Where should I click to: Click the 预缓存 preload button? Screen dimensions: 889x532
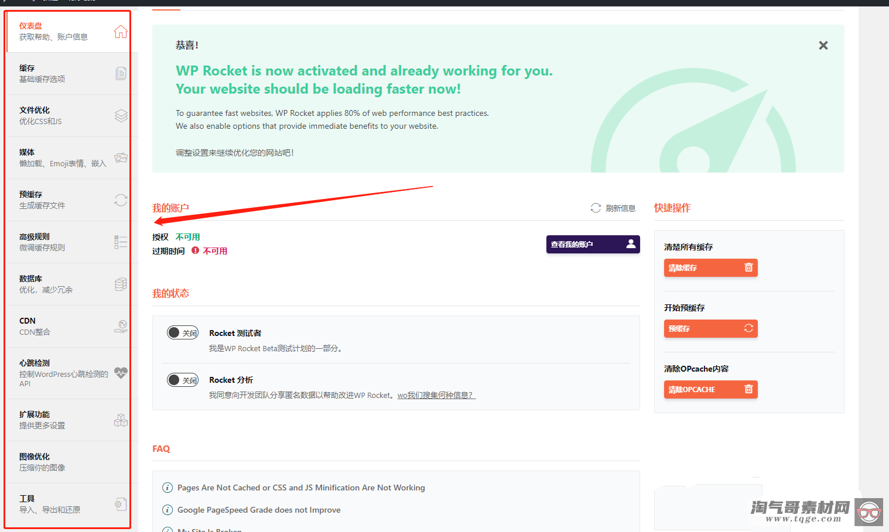point(710,328)
